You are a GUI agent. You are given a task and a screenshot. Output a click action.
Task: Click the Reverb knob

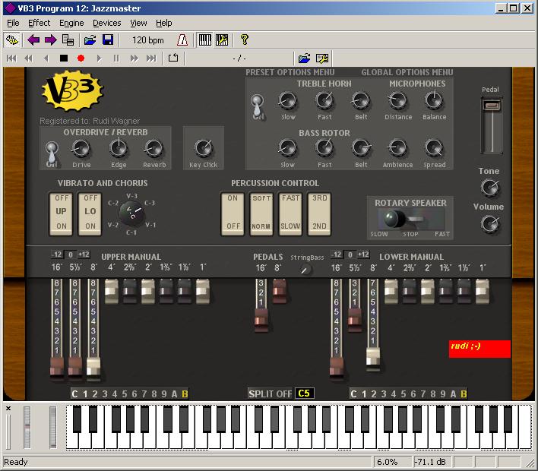pos(154,149)
